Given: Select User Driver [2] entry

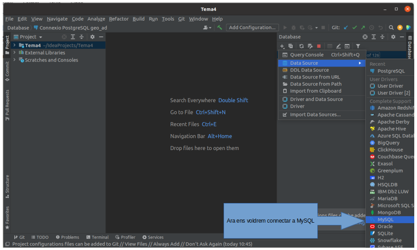Looking at the screenshot, I should tap(390, 93).
